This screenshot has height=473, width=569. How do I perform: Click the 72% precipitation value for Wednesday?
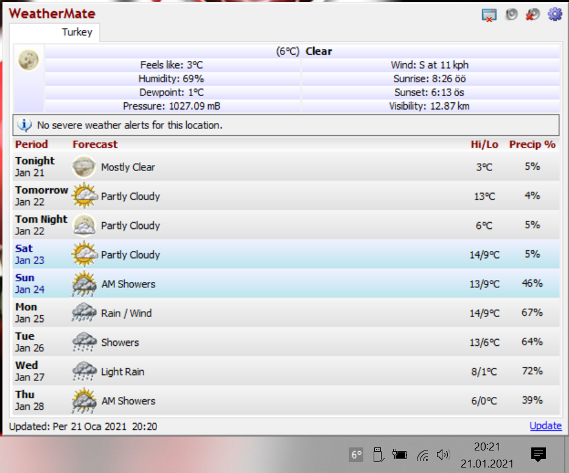click(532, 371)
